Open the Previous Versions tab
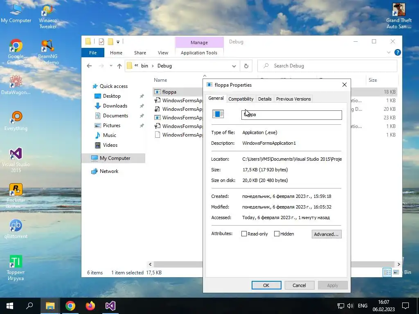This screenshot has width=419, height=314. tap(293, 99)
